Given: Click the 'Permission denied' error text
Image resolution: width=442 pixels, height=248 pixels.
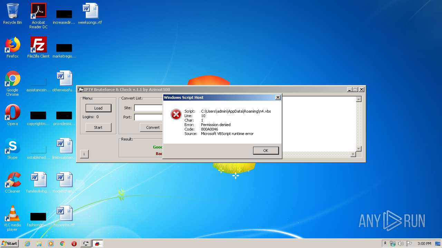Looking at the screenshot, I should [x=216, y=125].
